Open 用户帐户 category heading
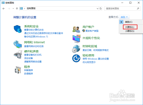This screenshot has height=105, width=143. (88, 27)
